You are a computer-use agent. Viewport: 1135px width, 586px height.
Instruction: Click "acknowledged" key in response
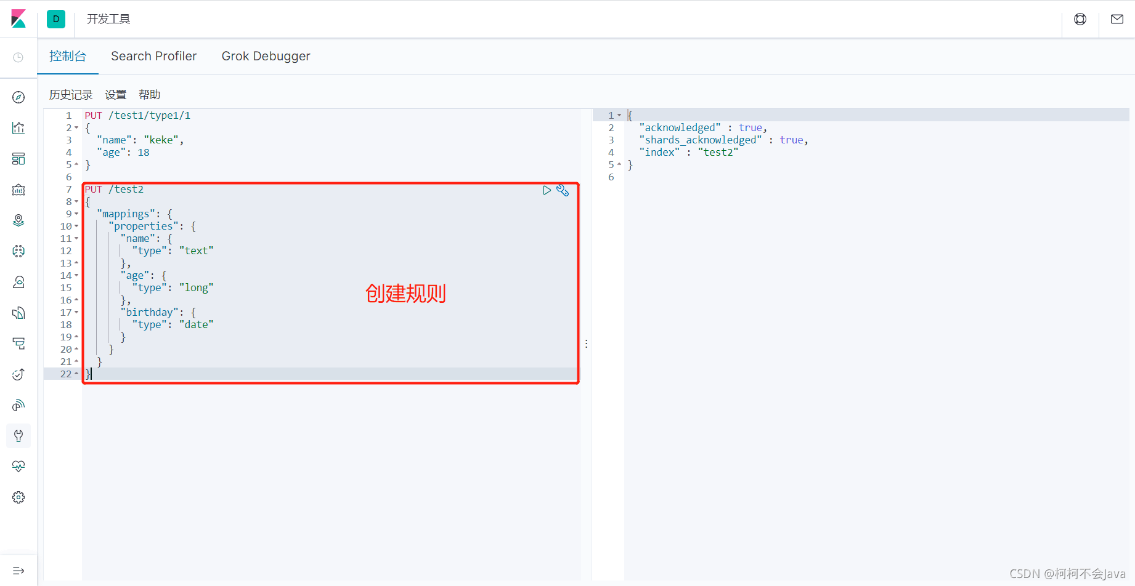pyautogui.click(x=680, y=128)
